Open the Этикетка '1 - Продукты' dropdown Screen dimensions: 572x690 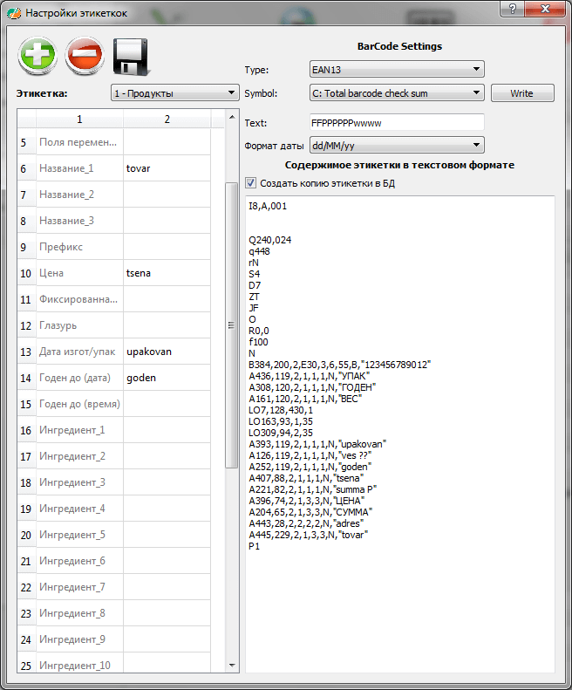[174, 93]
